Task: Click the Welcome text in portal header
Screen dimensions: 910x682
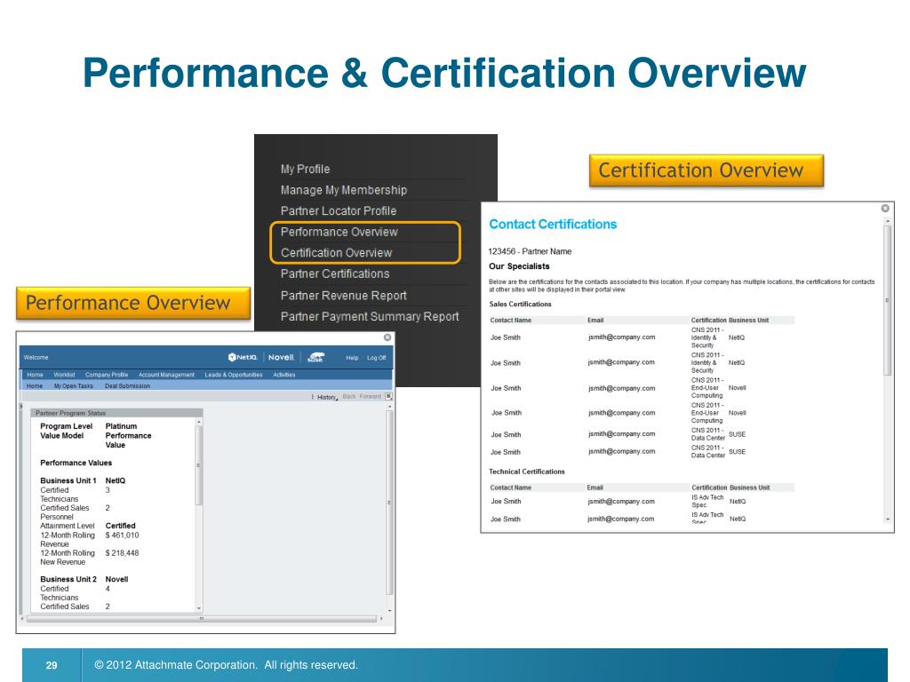Action: tap(36, 357)
